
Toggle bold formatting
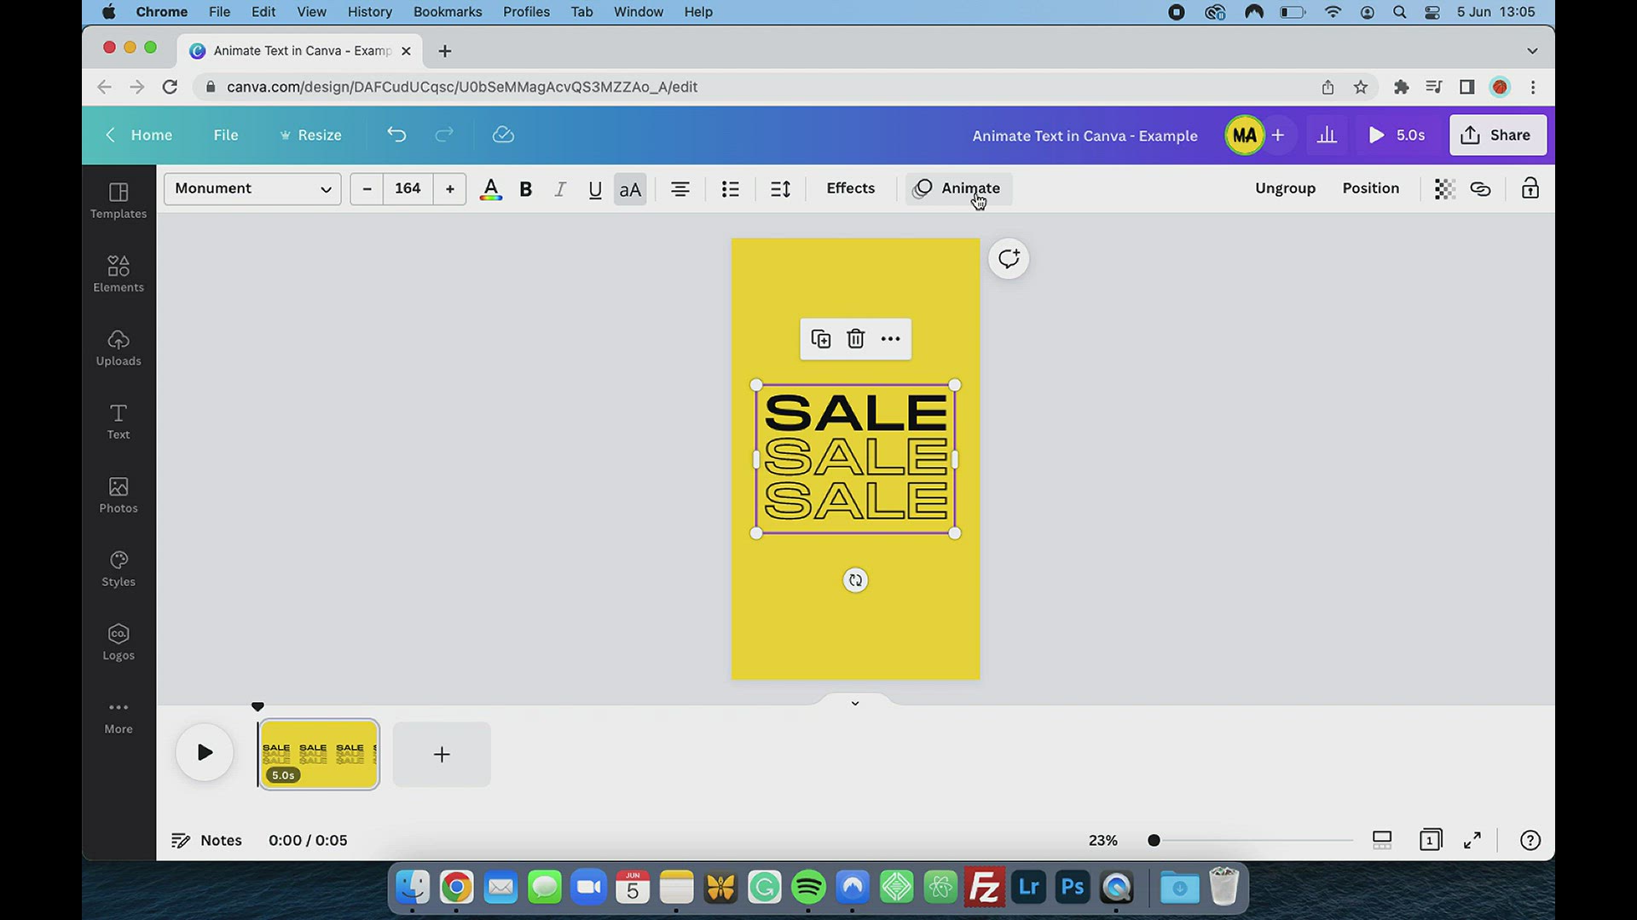[x=526, y=188]
